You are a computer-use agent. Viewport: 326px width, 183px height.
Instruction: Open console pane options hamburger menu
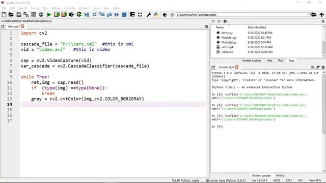coord(323,67)
